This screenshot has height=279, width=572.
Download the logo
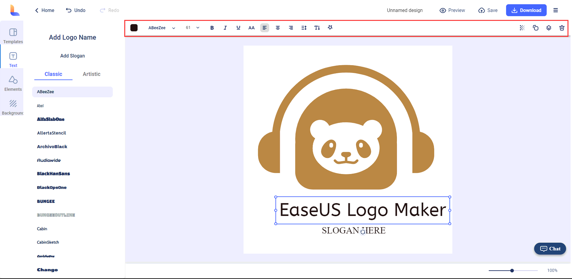[526, 10]
